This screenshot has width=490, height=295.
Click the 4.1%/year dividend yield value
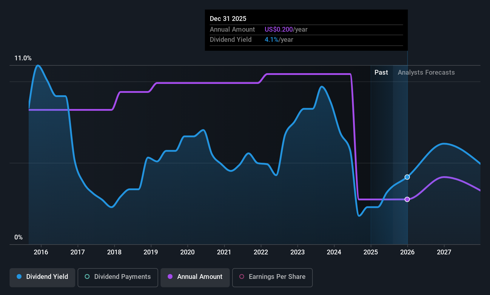pyautogui.click(x=279, y=40)
